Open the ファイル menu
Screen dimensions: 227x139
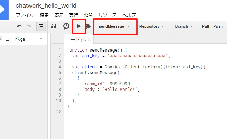[x=25, y=15]
